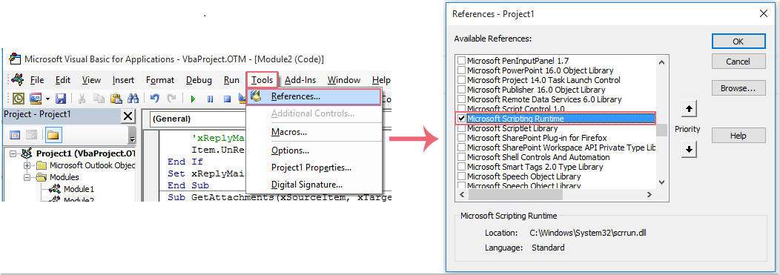Click the Tools menu

(x=262, y=79)
